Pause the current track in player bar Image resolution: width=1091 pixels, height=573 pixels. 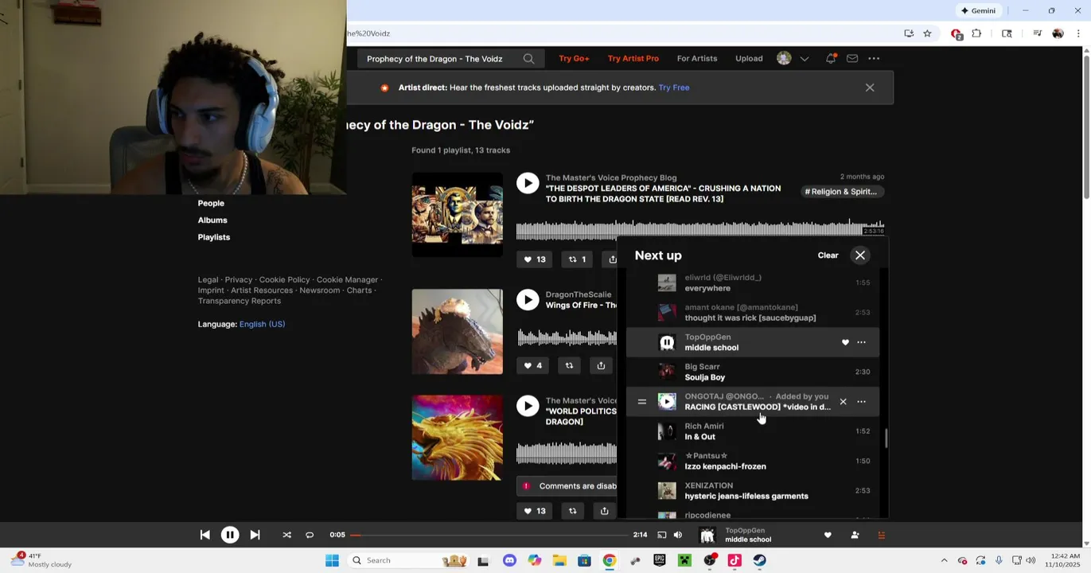(229, 535)
